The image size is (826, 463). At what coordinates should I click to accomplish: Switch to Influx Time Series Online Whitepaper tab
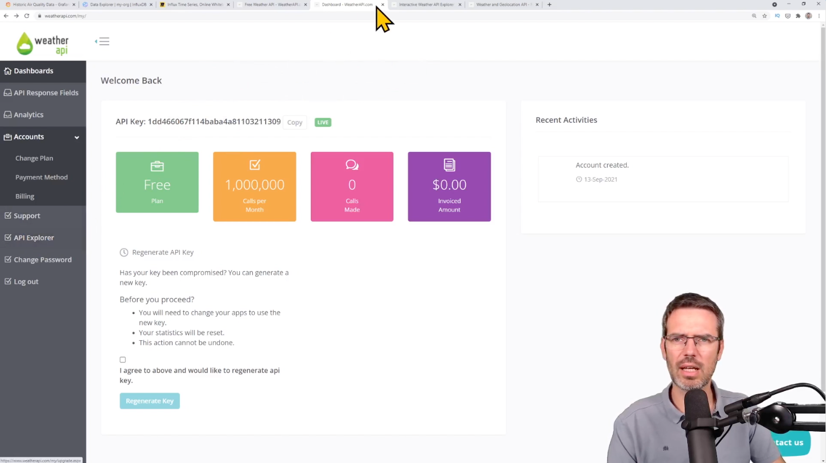coord(194,5)
